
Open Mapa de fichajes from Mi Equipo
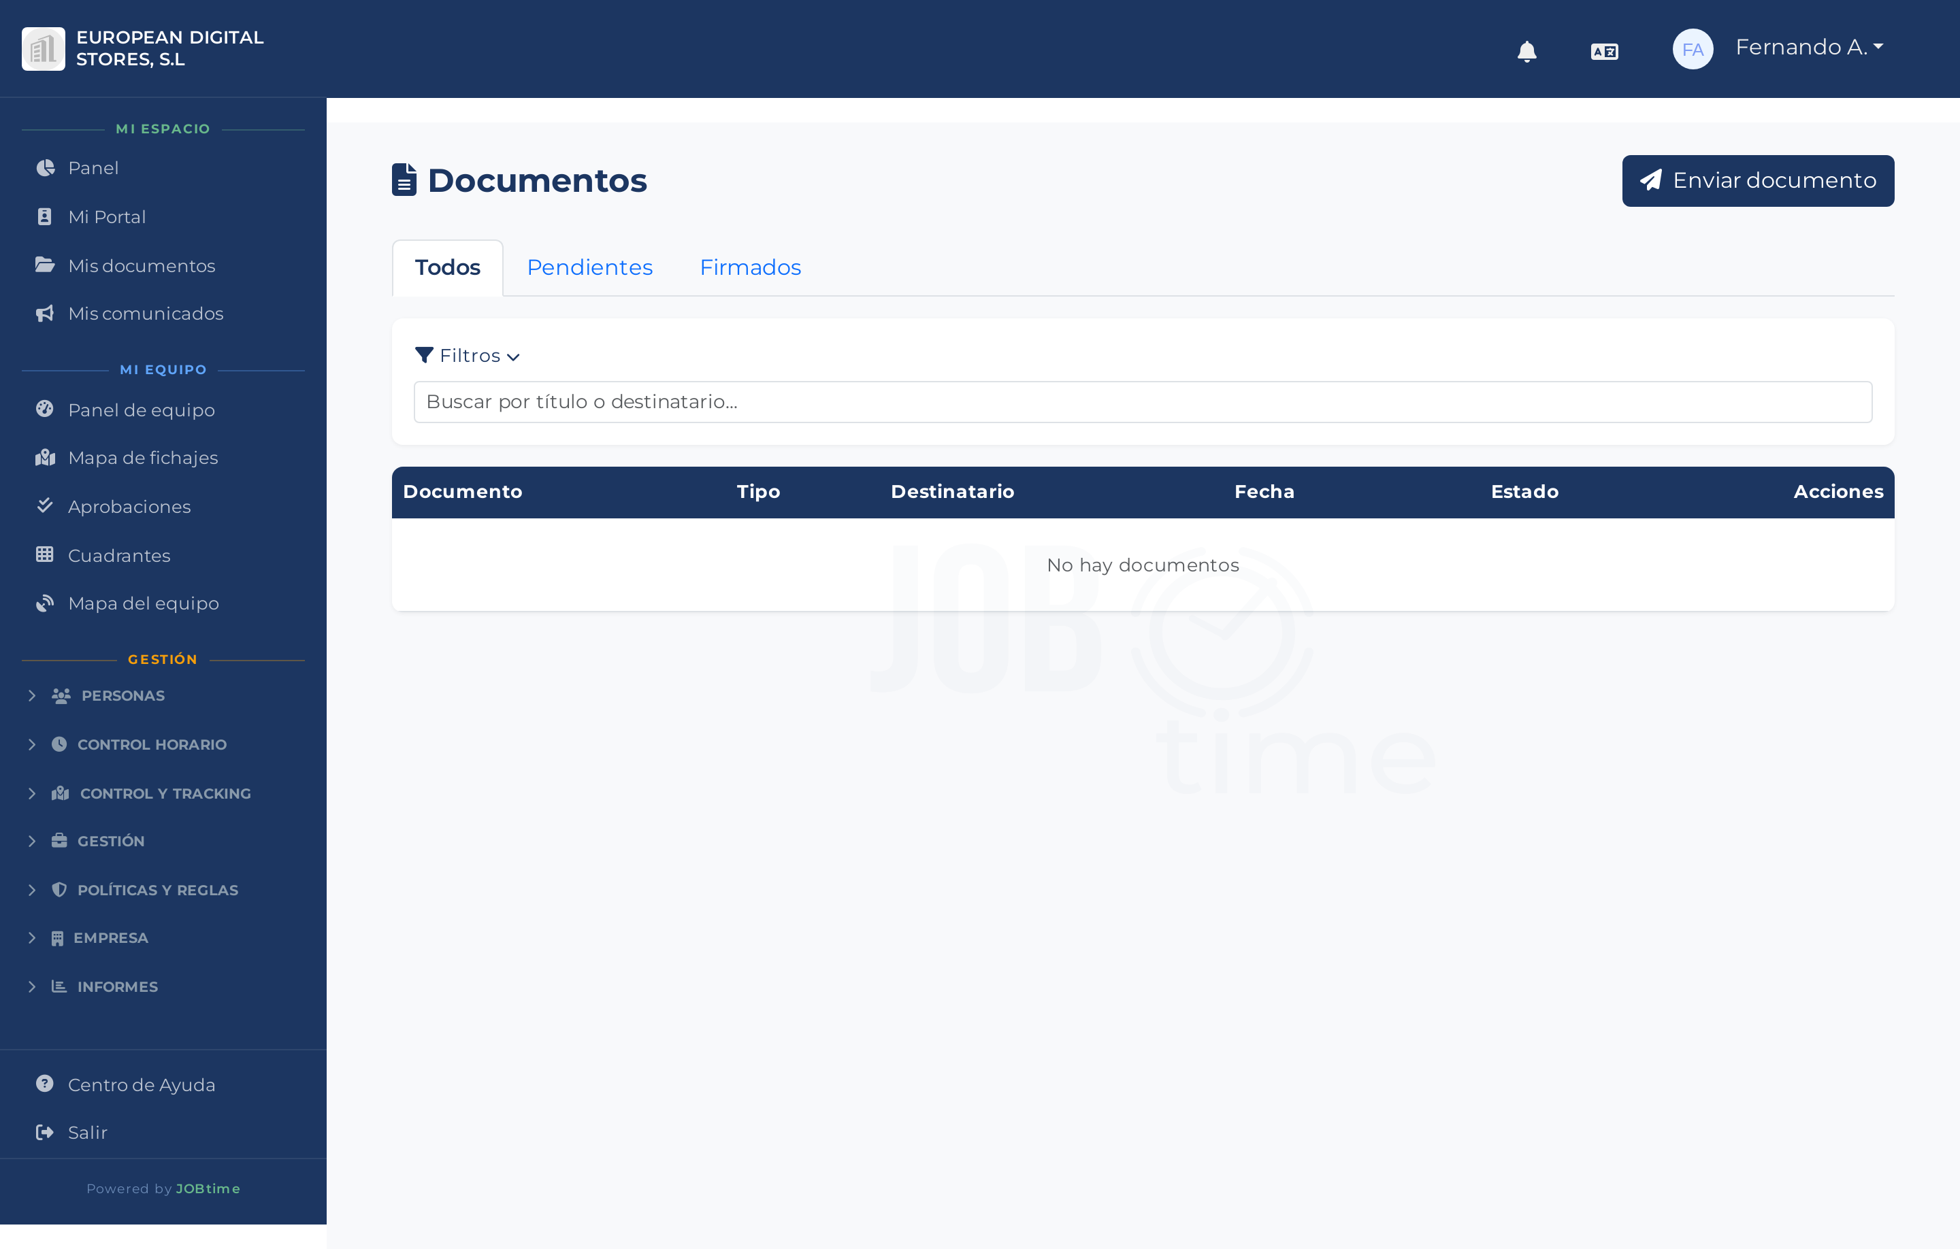pos(142,457)
